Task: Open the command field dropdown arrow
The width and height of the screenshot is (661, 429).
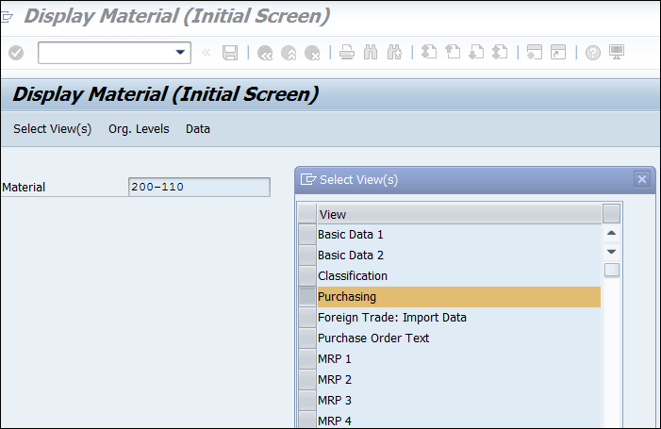Action: (x=181, y=53)
